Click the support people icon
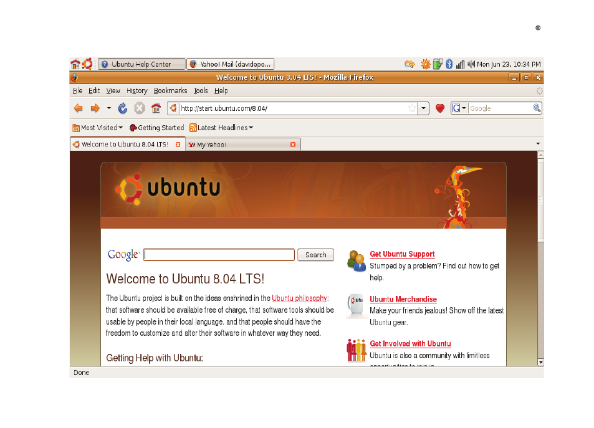Viewport: 594px width, 428px height. [x=356, y=261]
